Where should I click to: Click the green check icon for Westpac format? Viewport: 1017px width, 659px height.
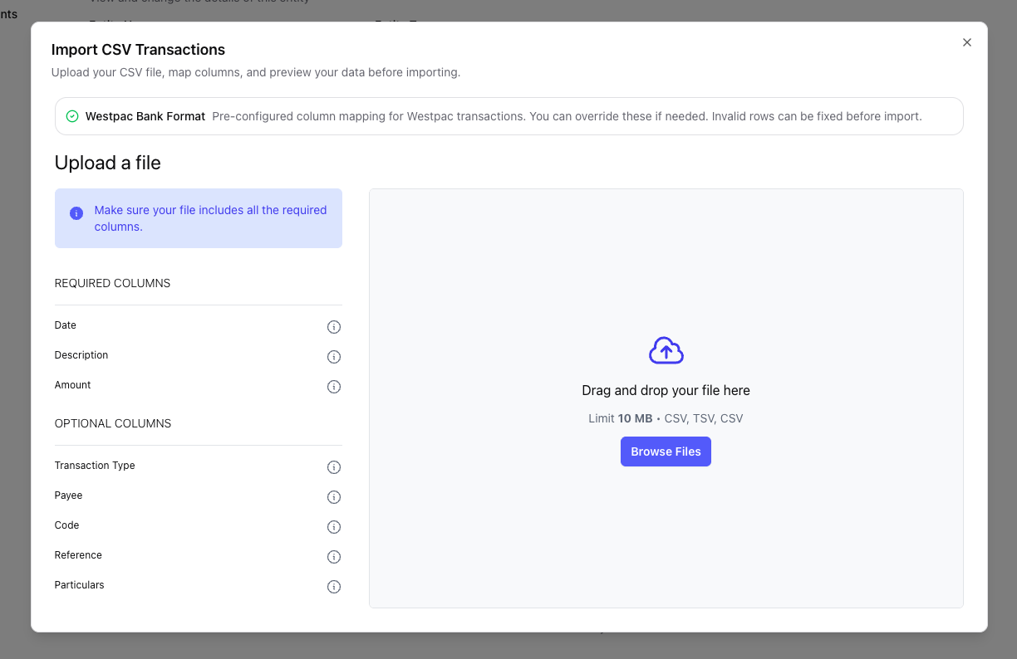[72, 116]
